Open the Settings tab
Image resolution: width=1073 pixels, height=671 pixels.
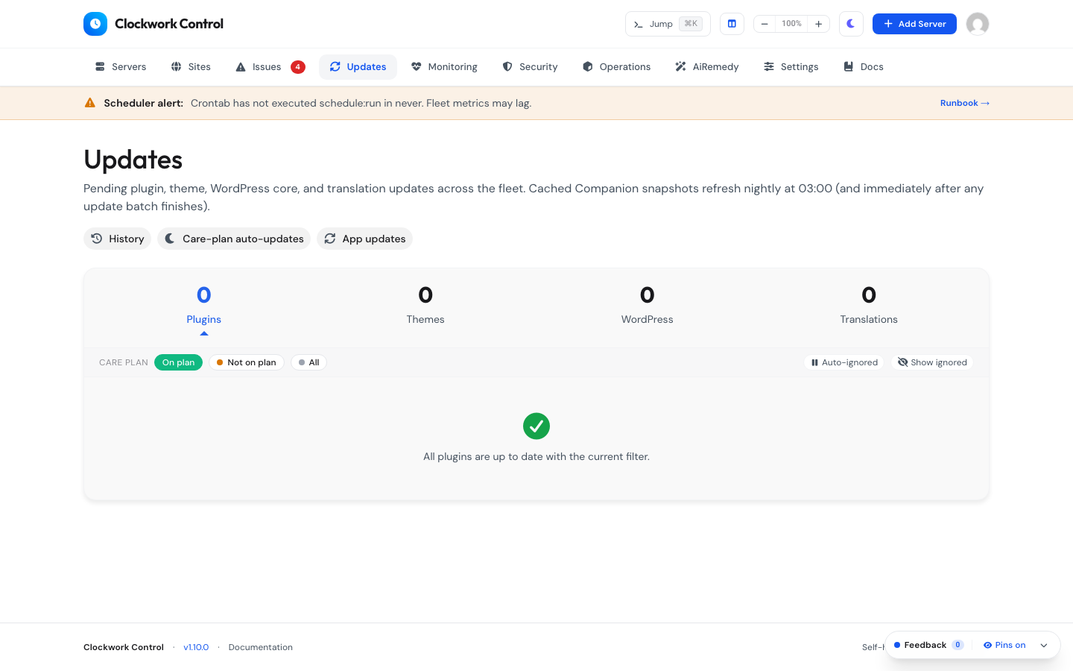point(791,67)
